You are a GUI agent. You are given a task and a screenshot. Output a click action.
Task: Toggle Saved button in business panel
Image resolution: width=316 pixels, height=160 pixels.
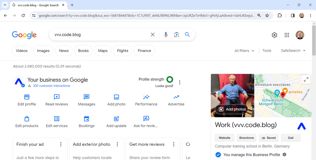(269, 138)
